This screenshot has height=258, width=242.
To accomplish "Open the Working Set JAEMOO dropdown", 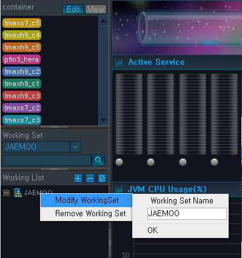I will click(x=75, y=147).
